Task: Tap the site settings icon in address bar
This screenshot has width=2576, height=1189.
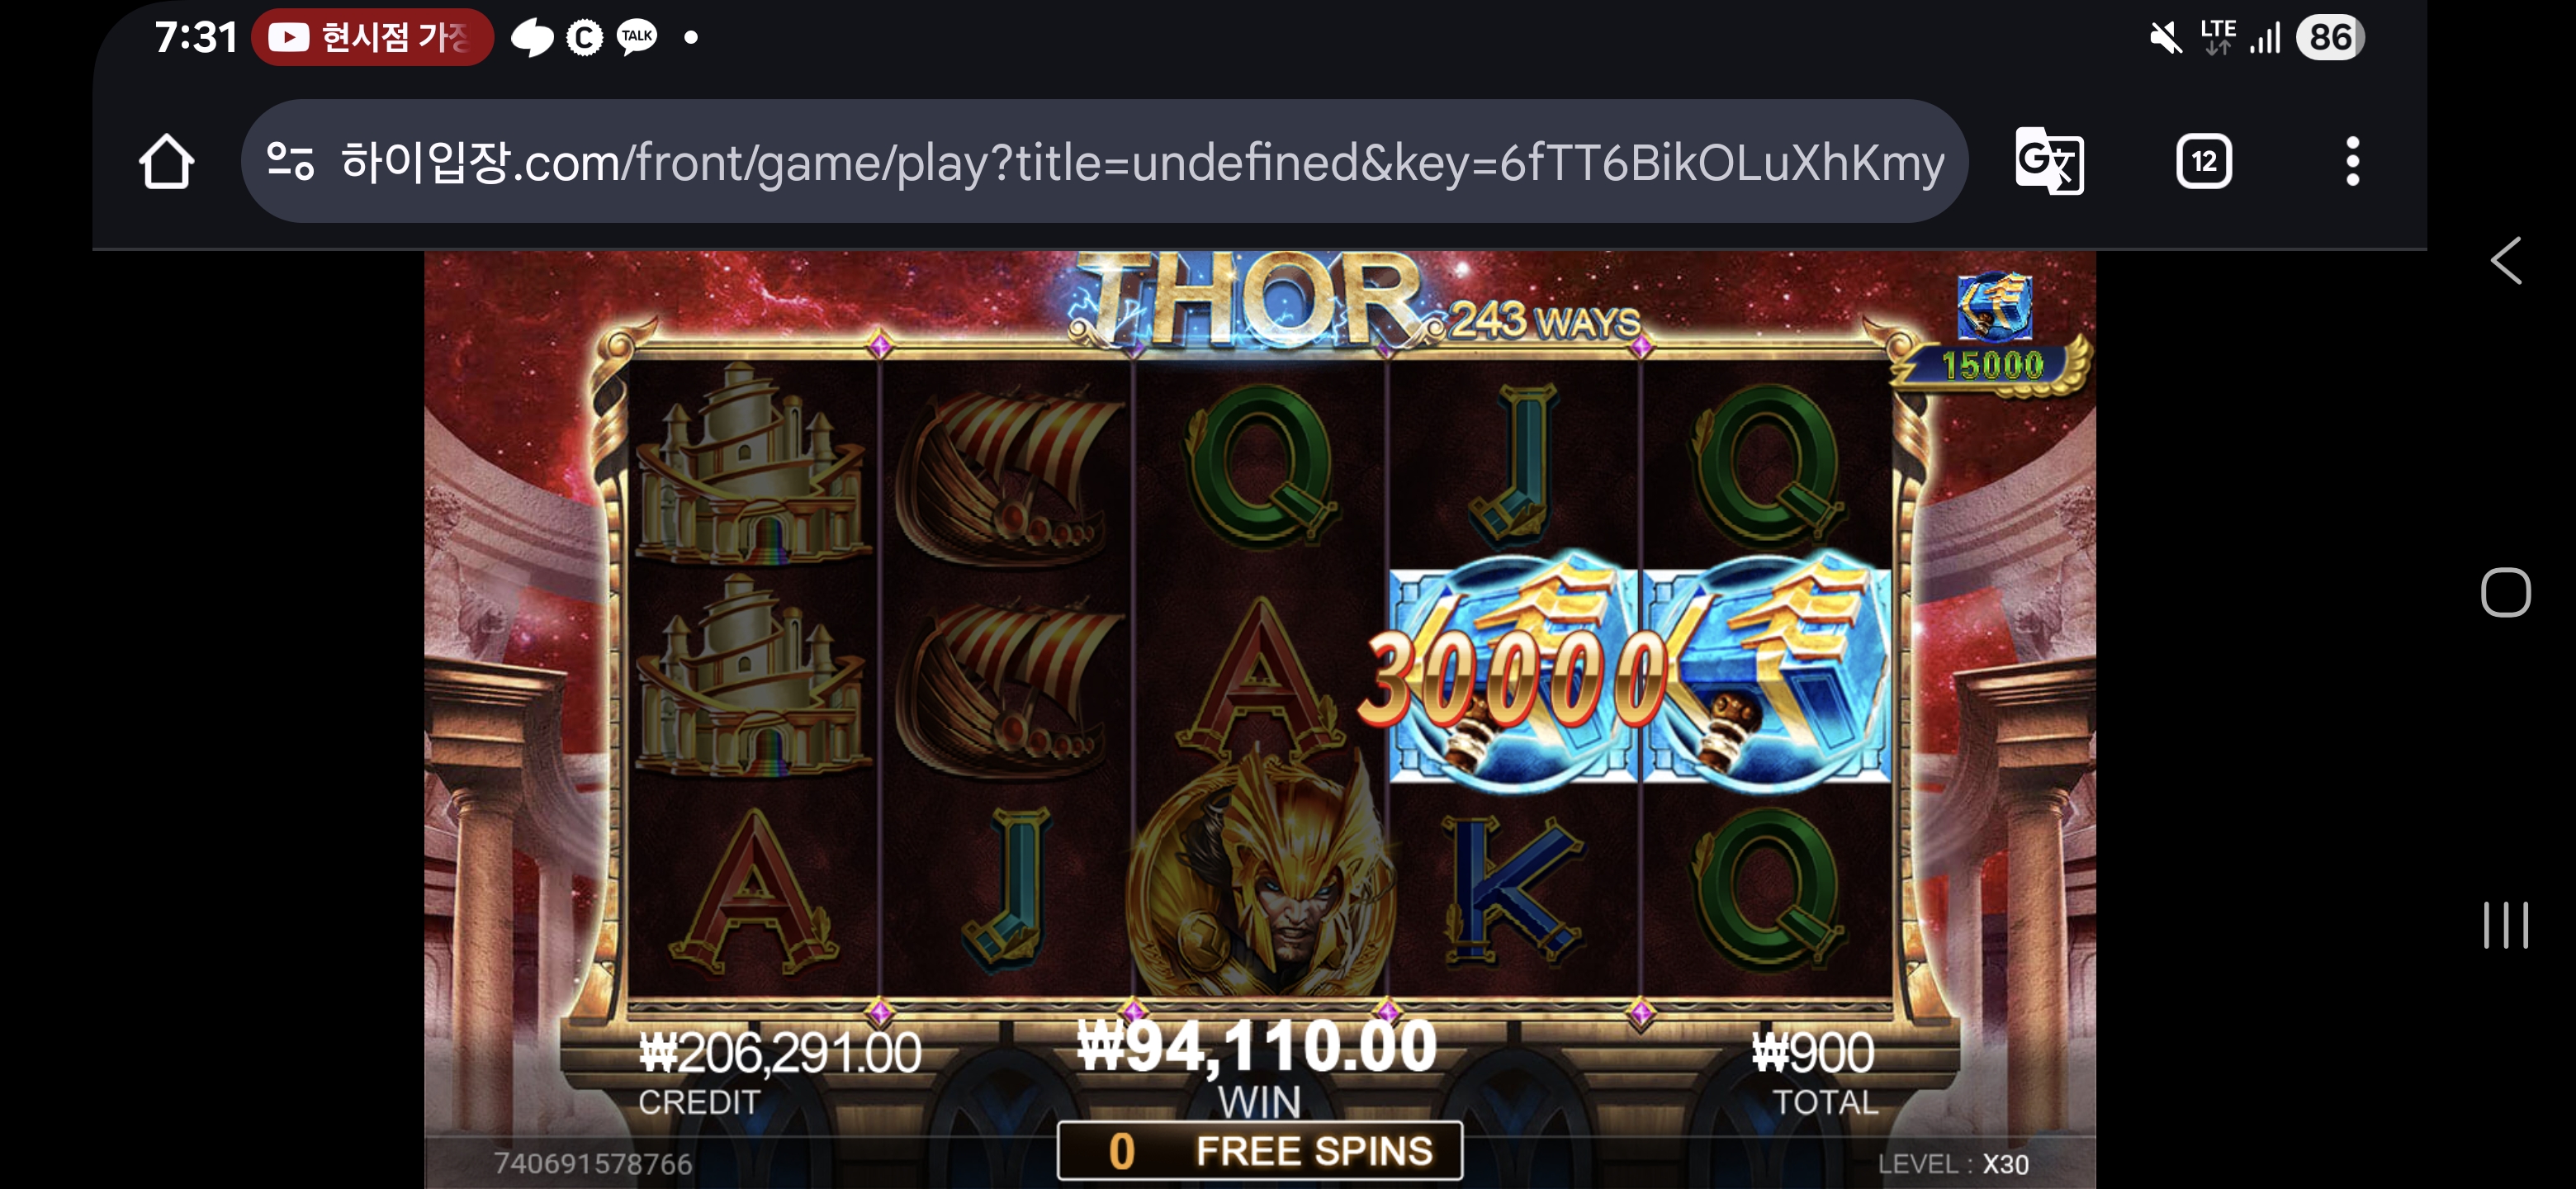Action: click(290, 161)
